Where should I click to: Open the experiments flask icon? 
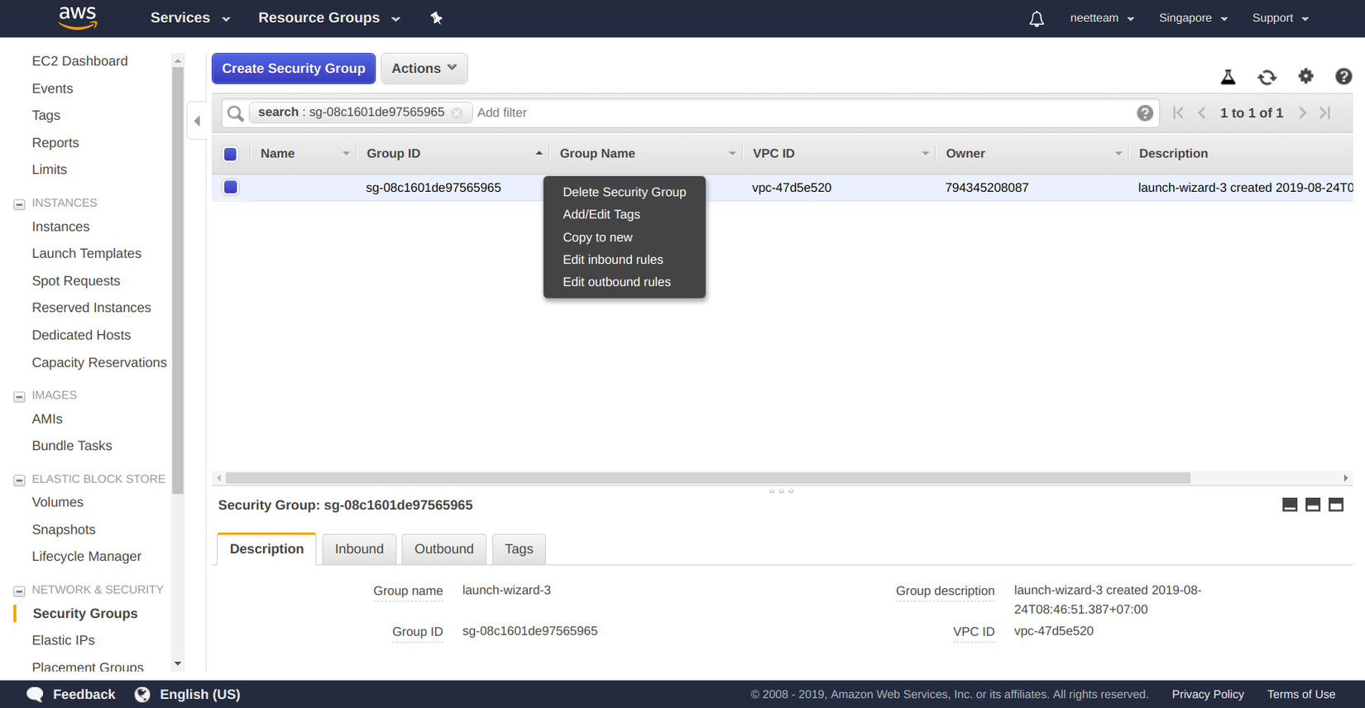tap(1228, 77)
